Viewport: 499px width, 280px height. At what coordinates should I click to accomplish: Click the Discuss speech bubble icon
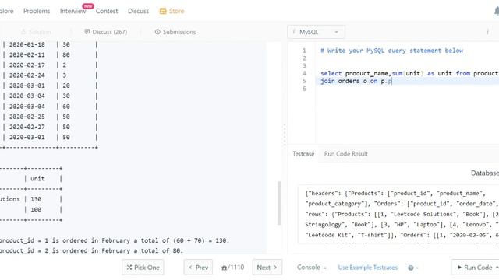point(87,32)
